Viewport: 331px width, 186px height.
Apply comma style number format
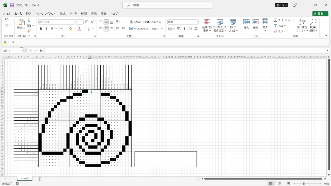point(184,29)
